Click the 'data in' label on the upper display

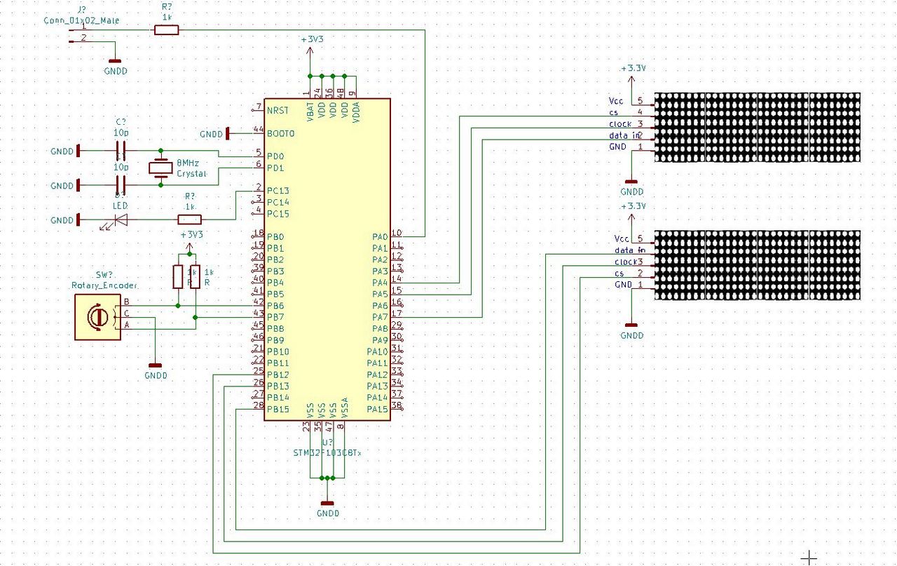click(622, 135)
